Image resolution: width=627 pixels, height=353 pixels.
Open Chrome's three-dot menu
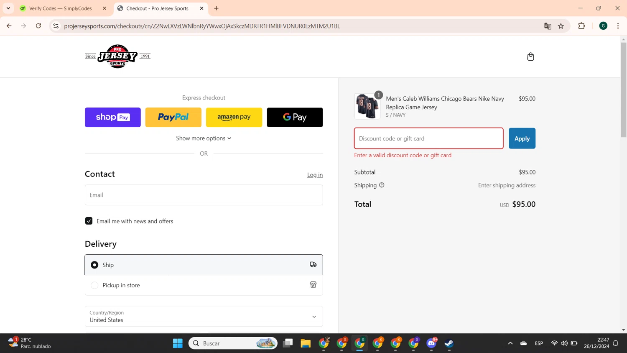click(618, 26)
